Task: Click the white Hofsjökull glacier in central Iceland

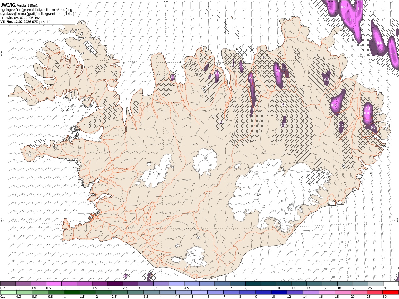Action: click(205, 161)
